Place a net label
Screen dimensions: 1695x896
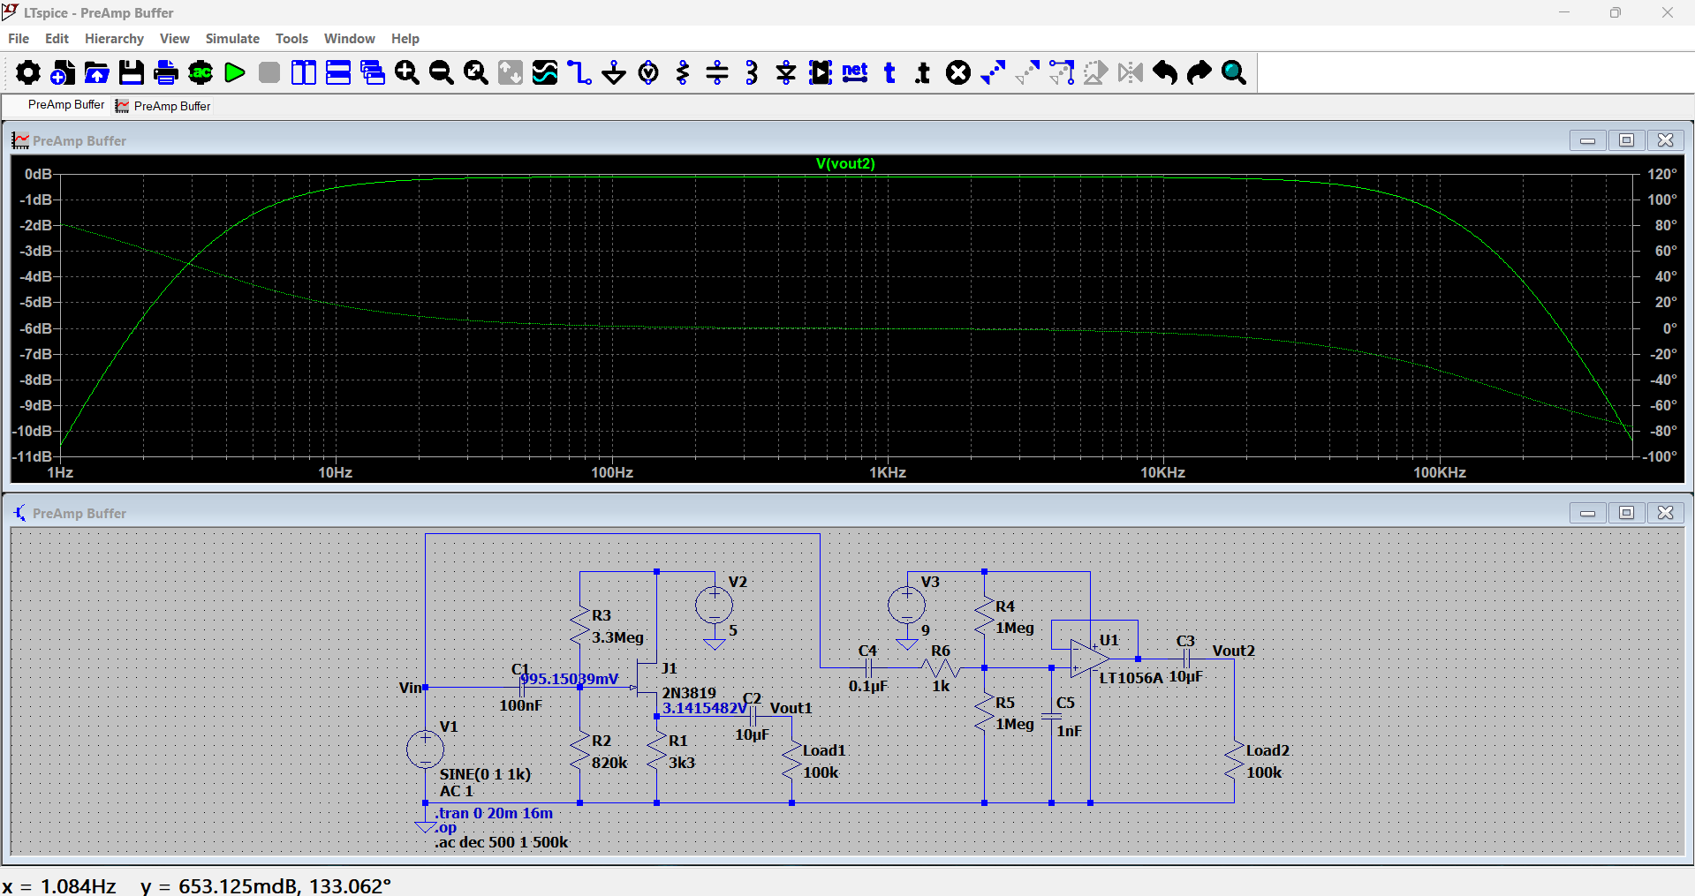click(x=855, y=72)
